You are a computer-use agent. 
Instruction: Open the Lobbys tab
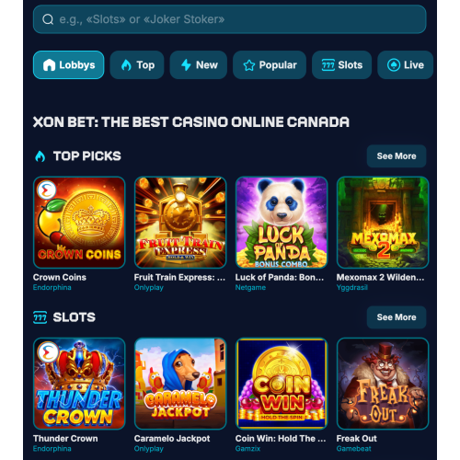point(68,65)
